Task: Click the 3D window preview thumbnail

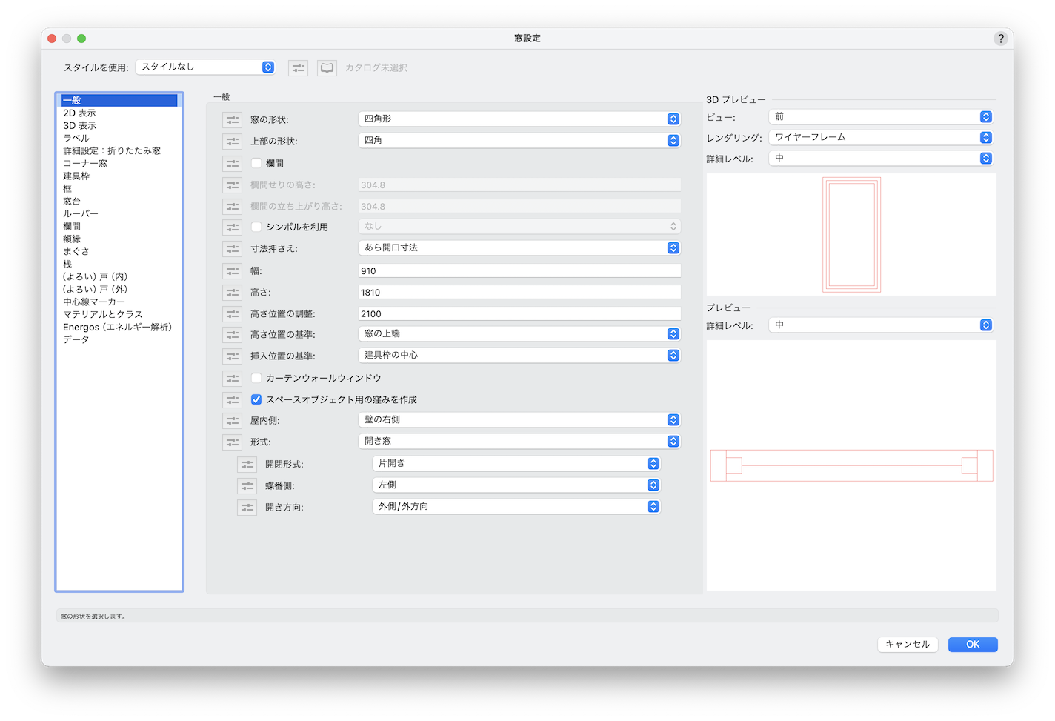Action: pos(851,234)
